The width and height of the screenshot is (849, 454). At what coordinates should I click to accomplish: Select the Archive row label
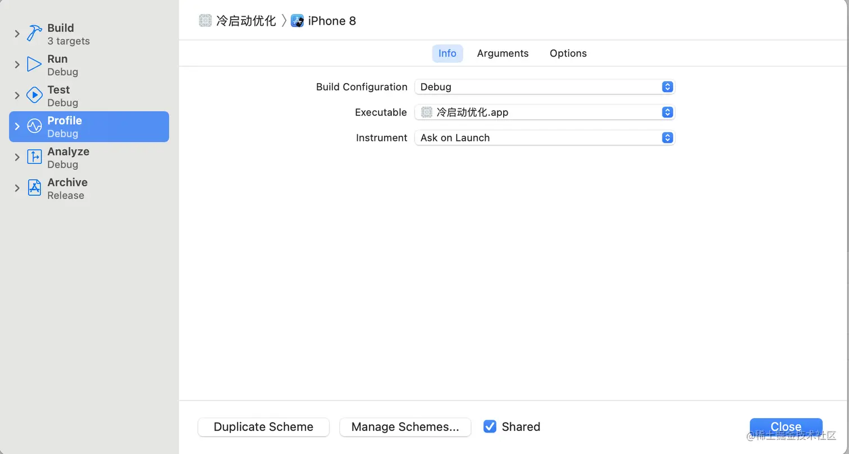[67, 182]
